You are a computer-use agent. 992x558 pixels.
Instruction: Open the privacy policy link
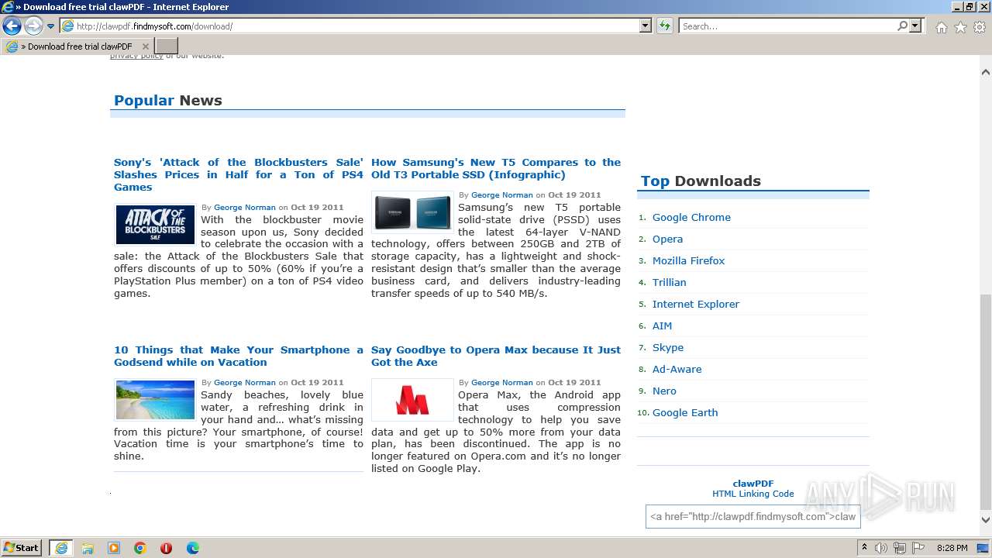coord(136,56)
